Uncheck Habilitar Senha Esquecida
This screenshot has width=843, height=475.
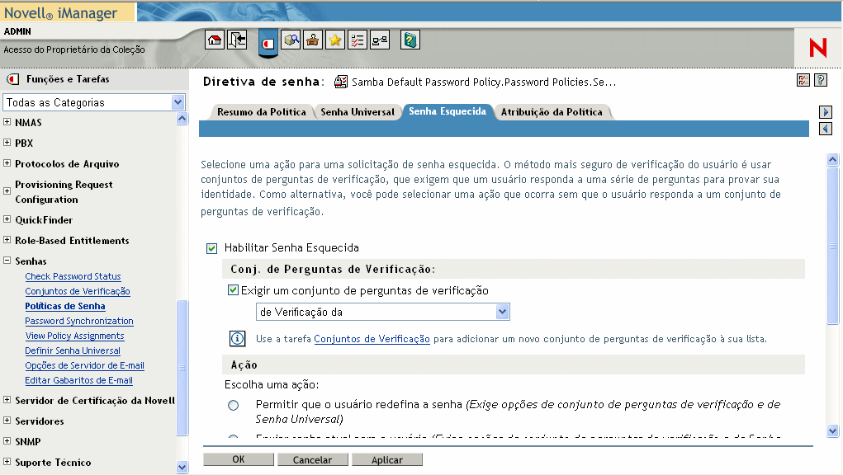[x=212, y=248]
